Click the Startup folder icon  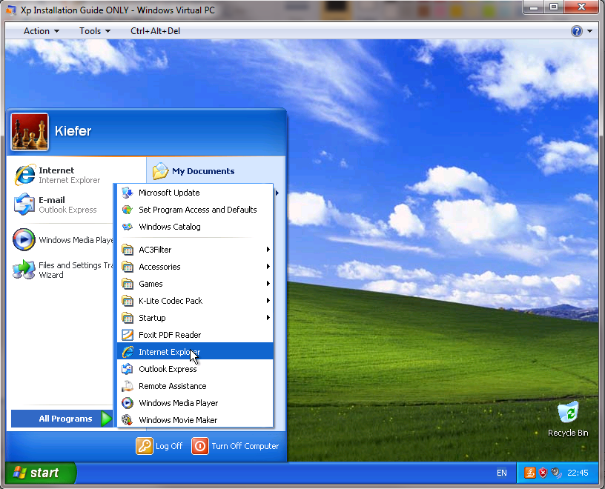pos(128,318)
